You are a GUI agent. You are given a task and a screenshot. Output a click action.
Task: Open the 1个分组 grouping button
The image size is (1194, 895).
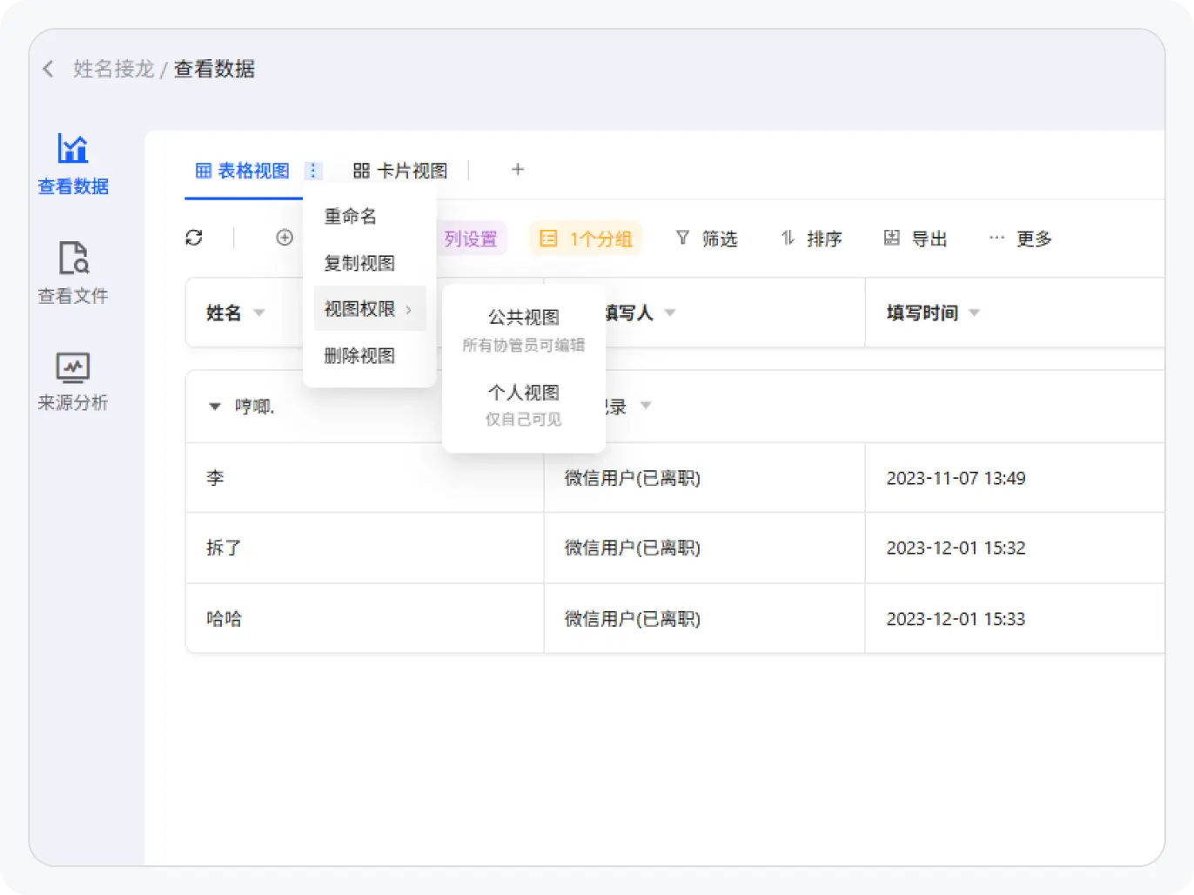tap(586, 239)
